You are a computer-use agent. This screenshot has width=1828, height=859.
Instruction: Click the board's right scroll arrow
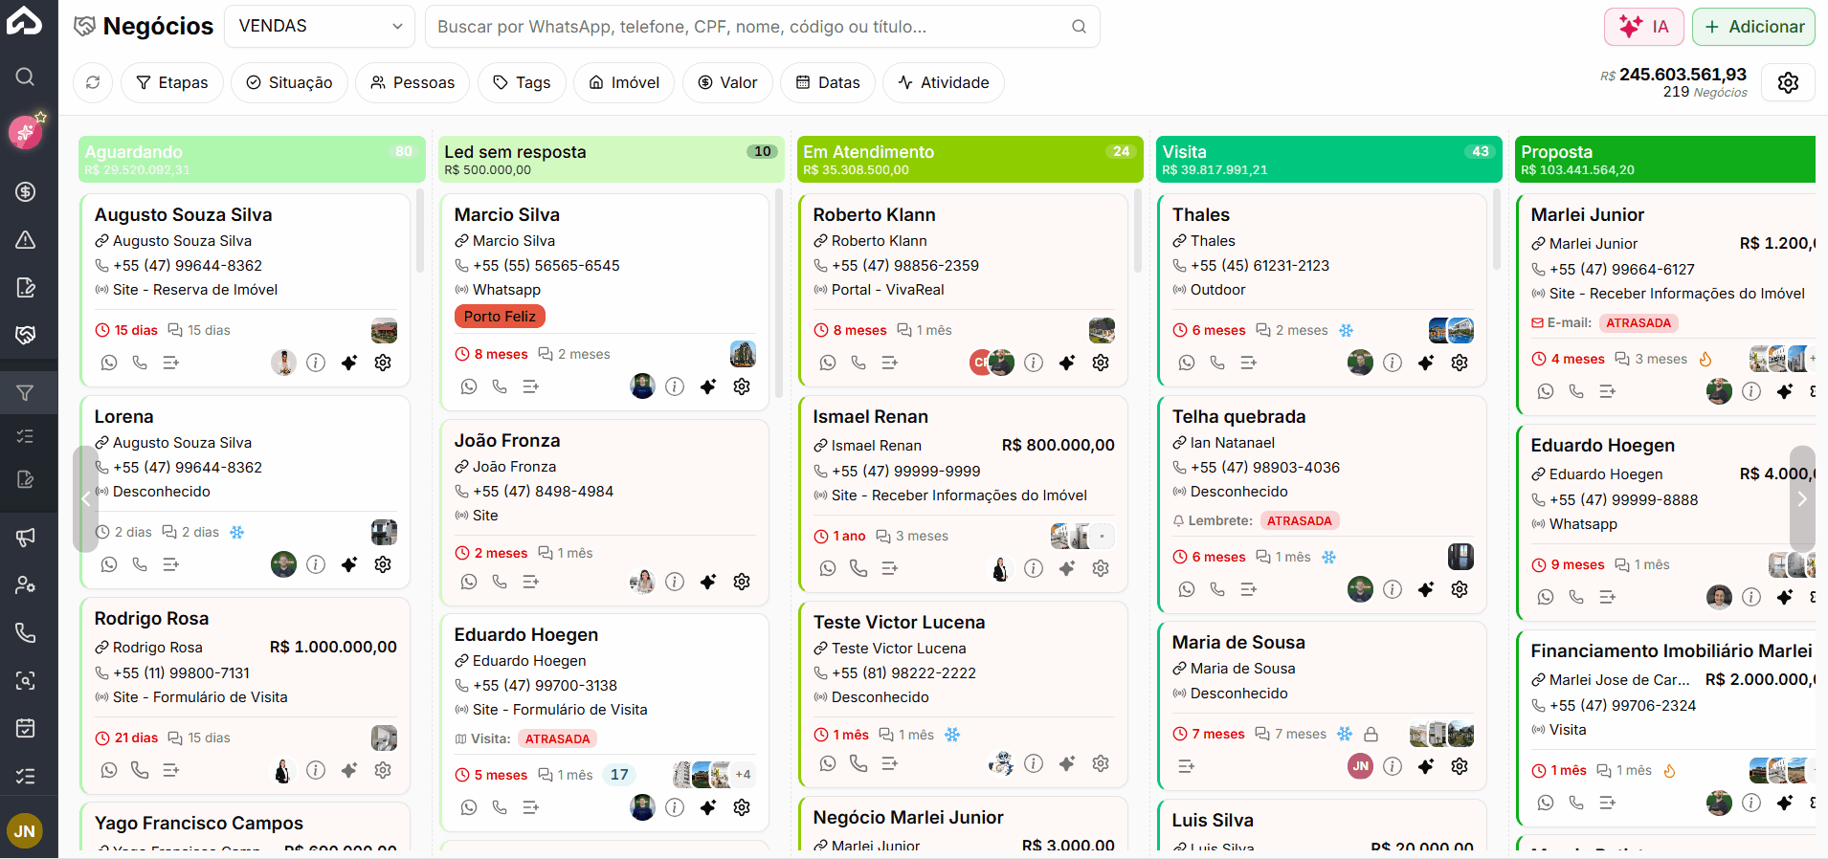[x=1802, y=498]
